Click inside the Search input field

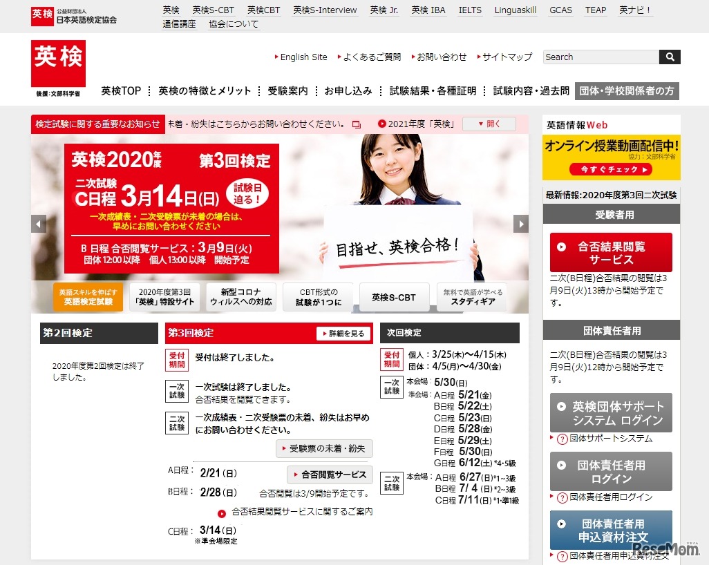point(599,57)
